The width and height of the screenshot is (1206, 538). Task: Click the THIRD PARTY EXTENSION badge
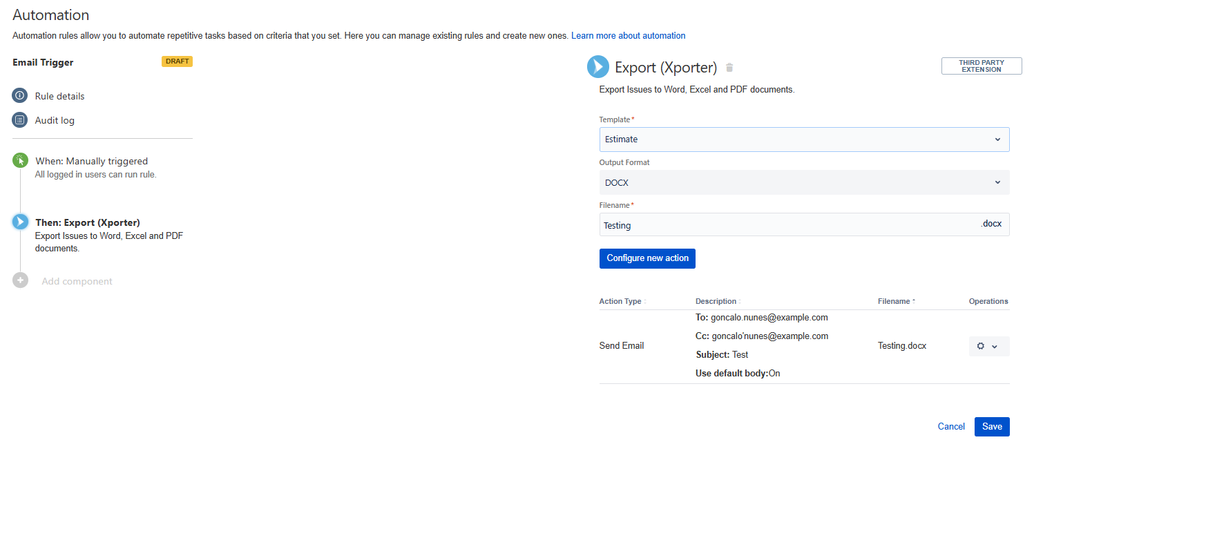click(982, 66)
